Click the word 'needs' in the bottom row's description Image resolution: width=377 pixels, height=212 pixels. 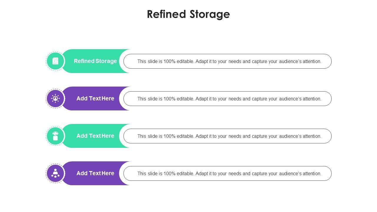click(235, 174)
